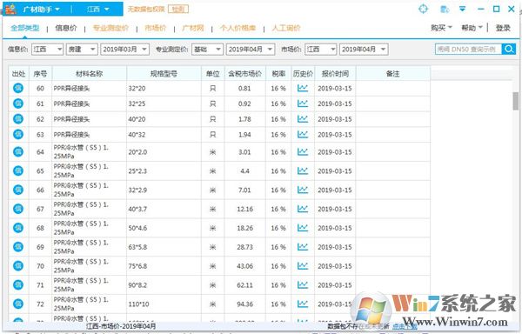Click the 登录 login button
This screenshot has width=522, height=334.
point(503,28)
